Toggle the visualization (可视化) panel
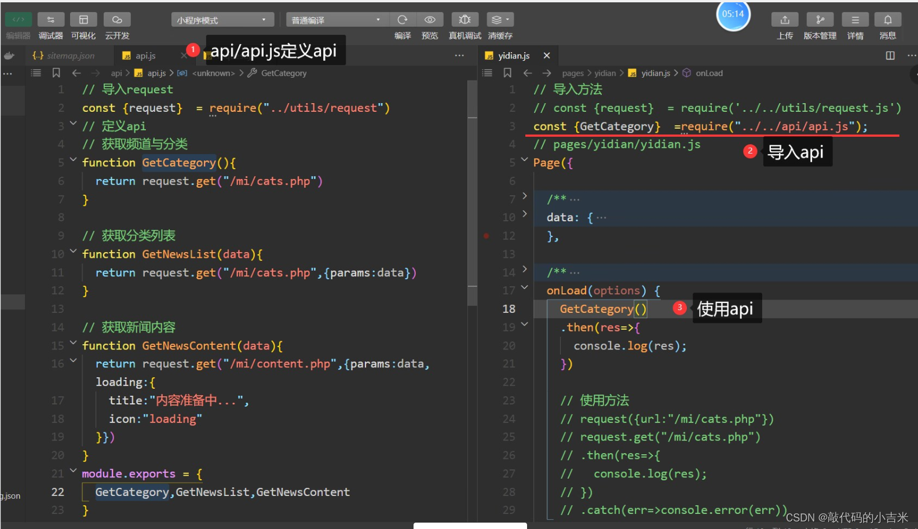This screenshot has width=918, height=529. click(83, 20)
